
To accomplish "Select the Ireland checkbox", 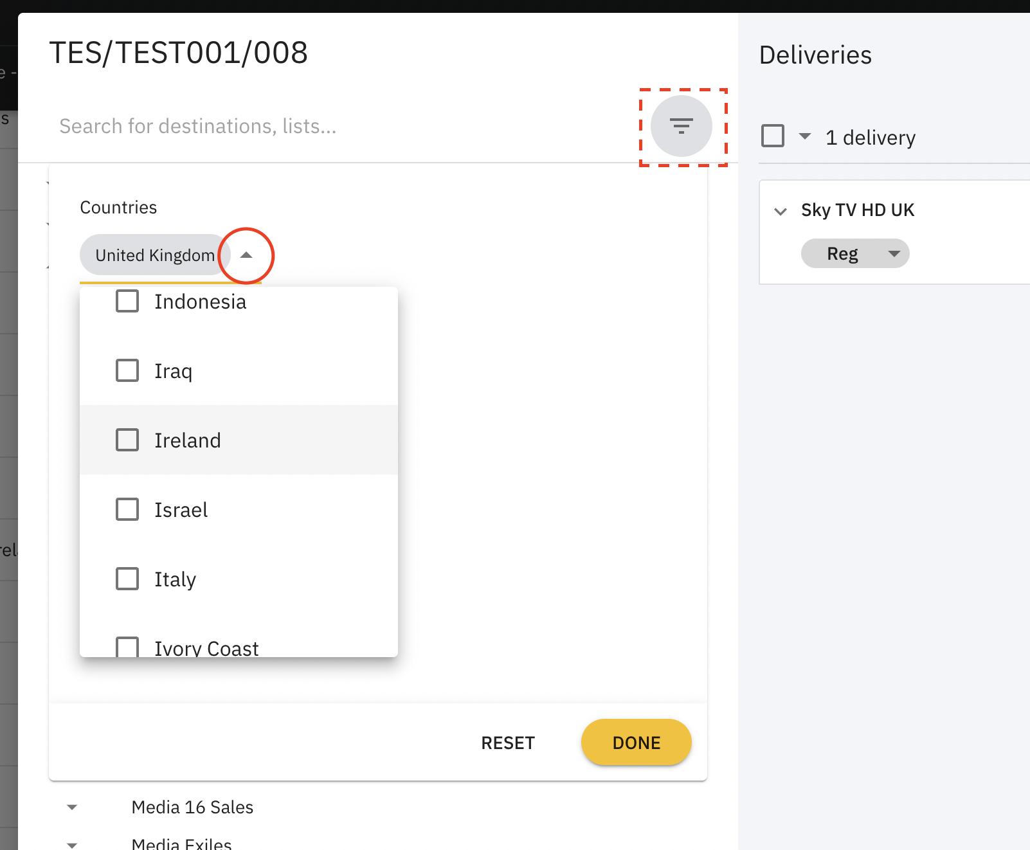I will click(x=127, y=440).
